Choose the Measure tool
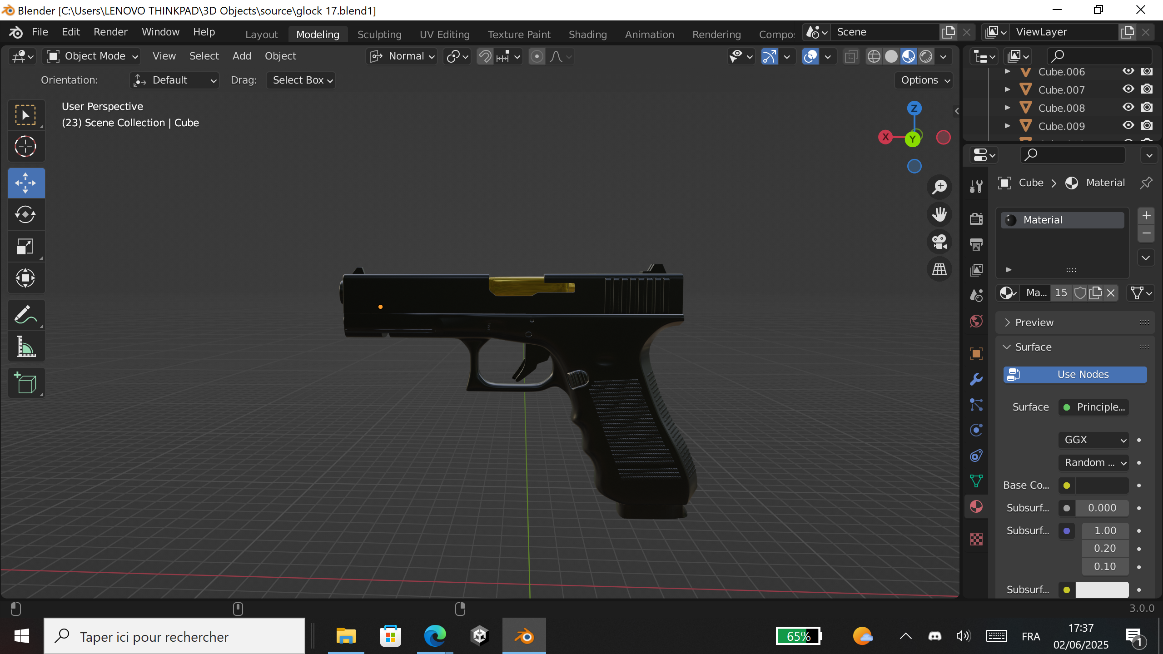The height and width of the screenshot is (654, 1163). tap(26, 347)
